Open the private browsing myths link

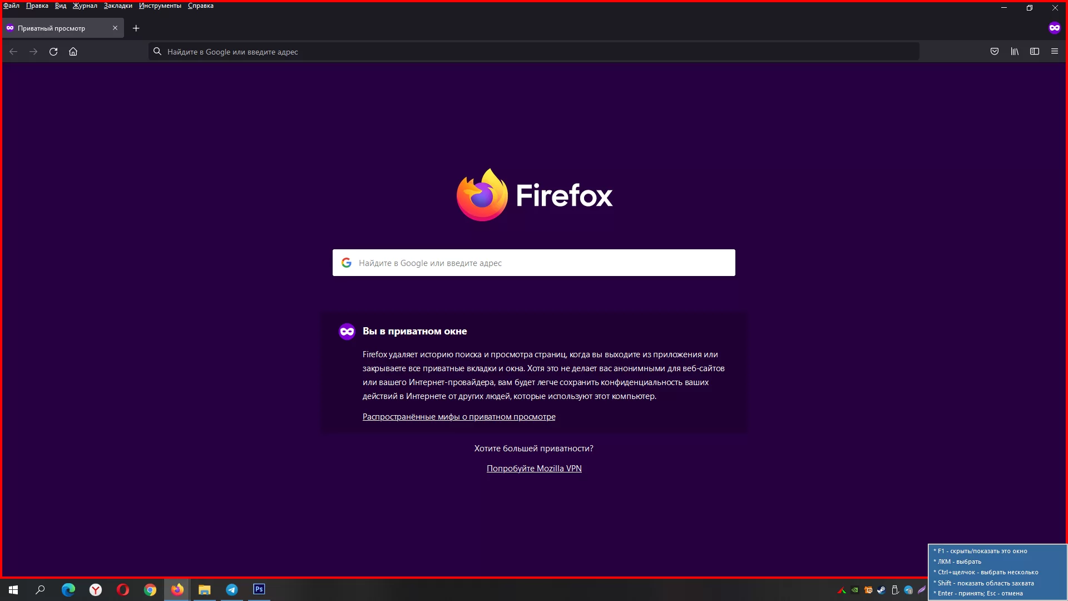click(x=459, y=417)
